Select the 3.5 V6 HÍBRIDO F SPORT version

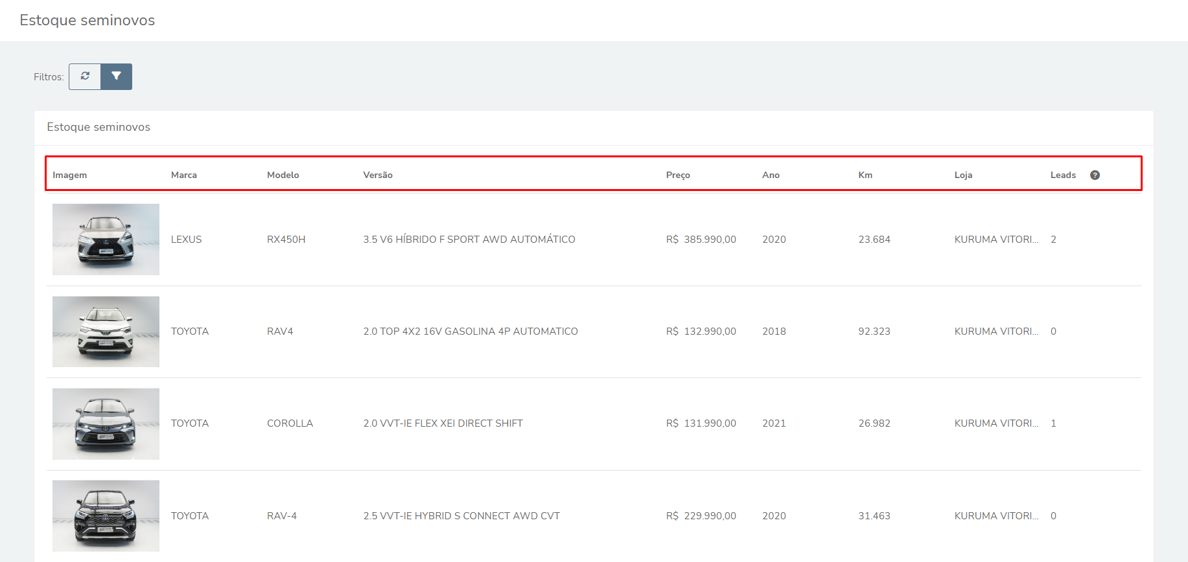click(x=469, y=240)
